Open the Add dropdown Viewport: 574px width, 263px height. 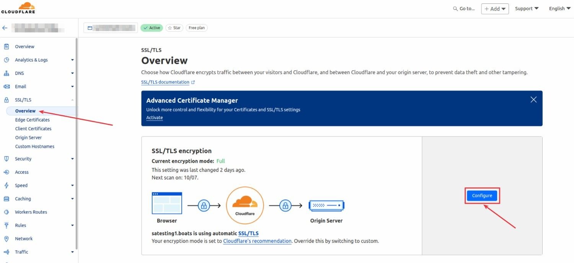495,8
